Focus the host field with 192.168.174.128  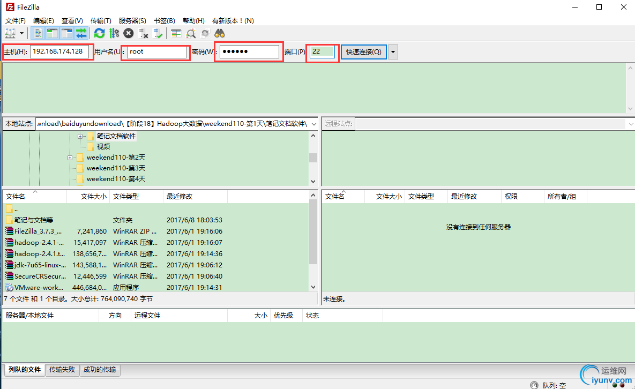59,51
